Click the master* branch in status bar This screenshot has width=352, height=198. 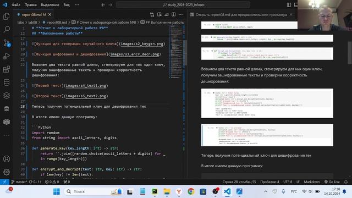(19, 182)
